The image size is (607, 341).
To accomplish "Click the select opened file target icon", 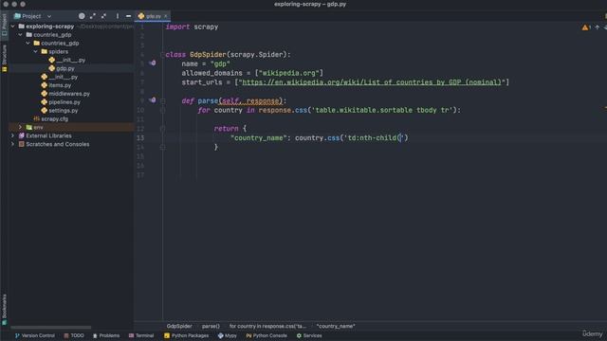I will [x=82, y=16].
